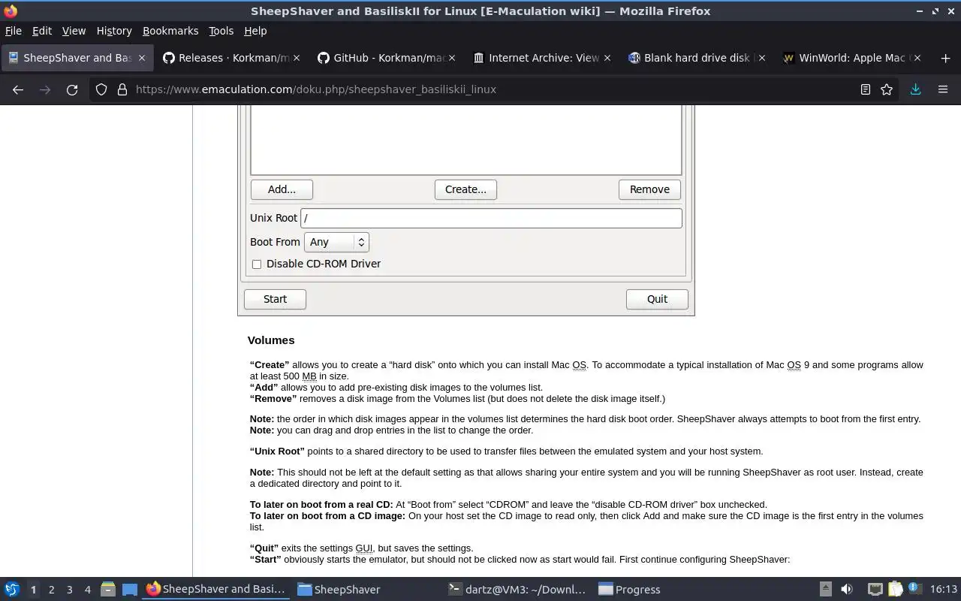Open the Bookmarks menu

170,31
